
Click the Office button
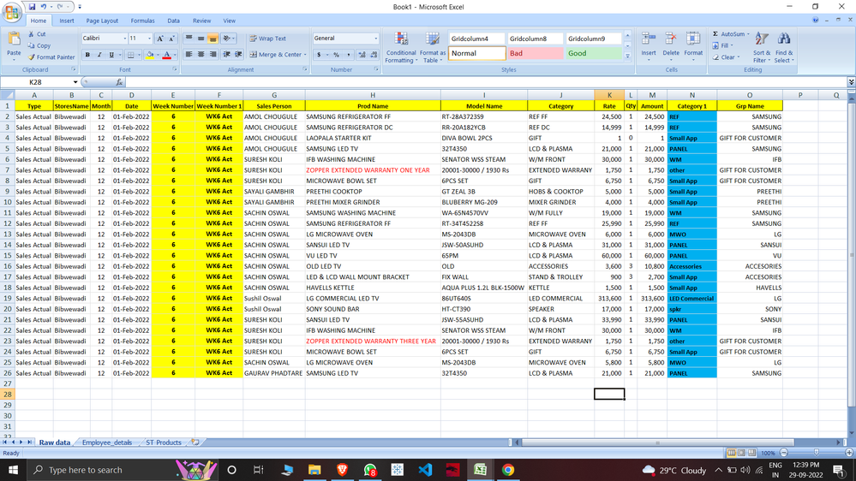11,11
